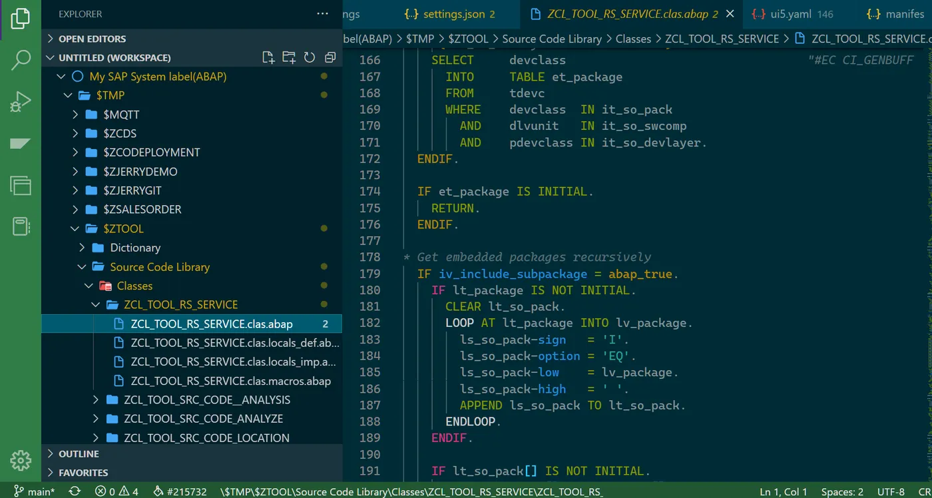Click $TMP in the breadcrumb path
Viewport: 932px width, 498px height.
click(420, 39)
